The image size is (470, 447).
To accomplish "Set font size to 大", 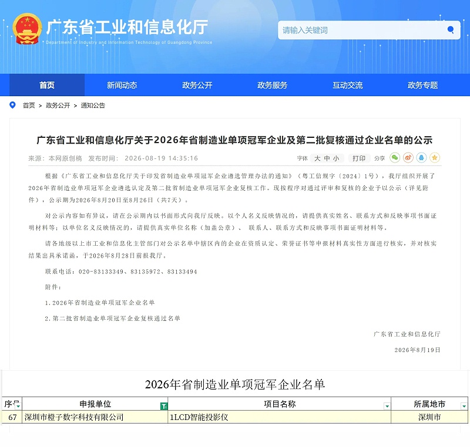I will point(317,158).
